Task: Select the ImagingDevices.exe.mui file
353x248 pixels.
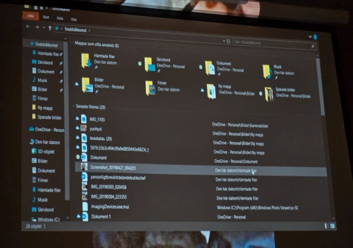Action: tap(110, 207)
